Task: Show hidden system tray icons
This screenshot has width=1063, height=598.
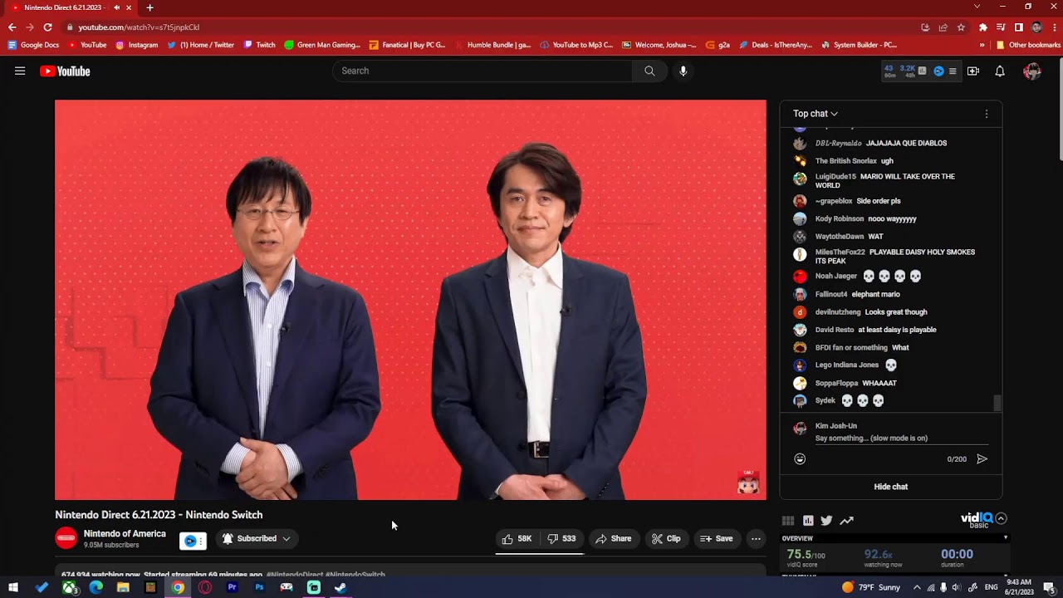Action: tap(915, 587)
